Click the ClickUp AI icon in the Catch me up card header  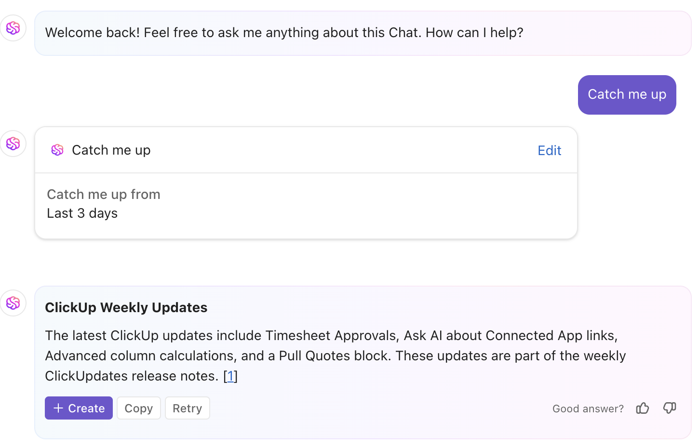[57, 150]
